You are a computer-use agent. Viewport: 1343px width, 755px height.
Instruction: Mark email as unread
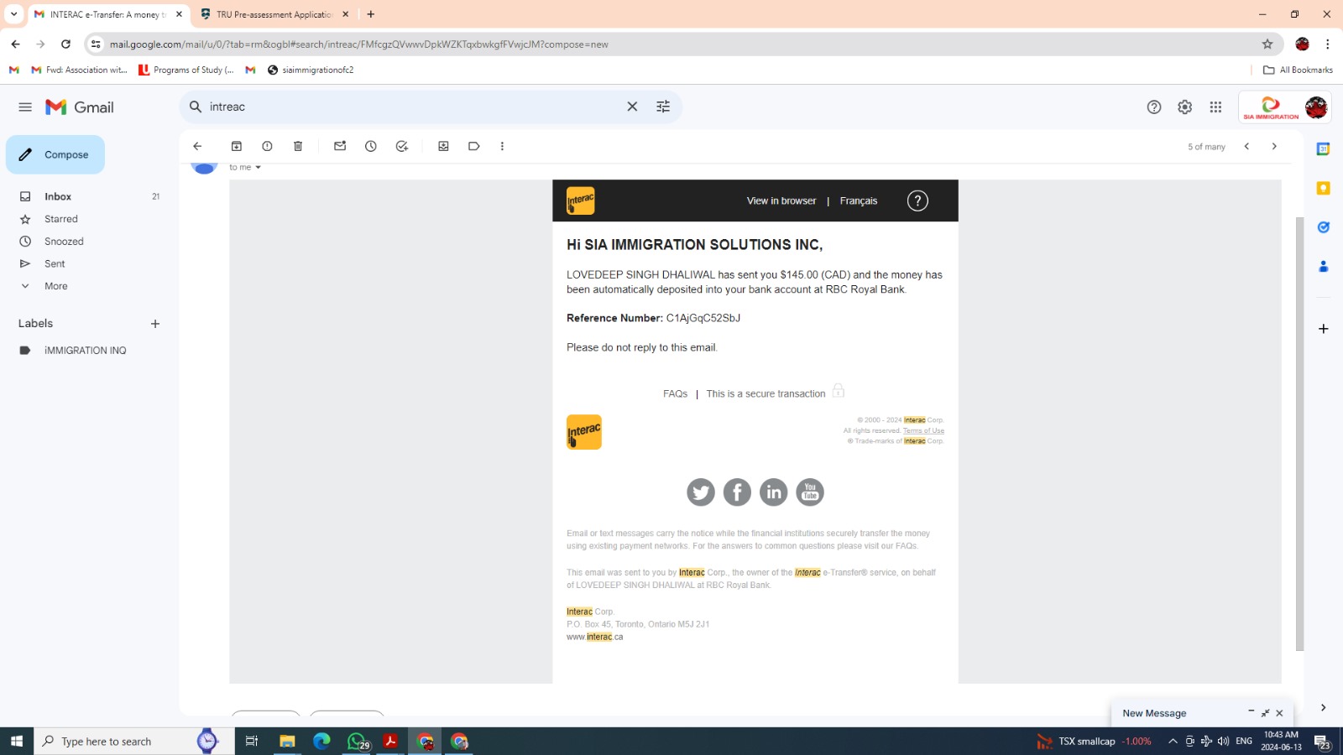click(340, 146)
